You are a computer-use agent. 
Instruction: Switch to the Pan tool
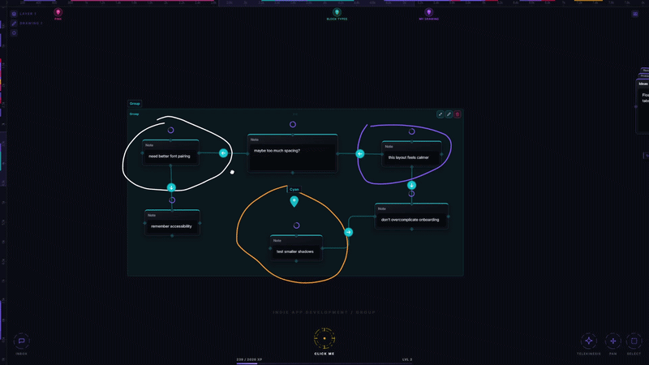[x=613, y=341]
